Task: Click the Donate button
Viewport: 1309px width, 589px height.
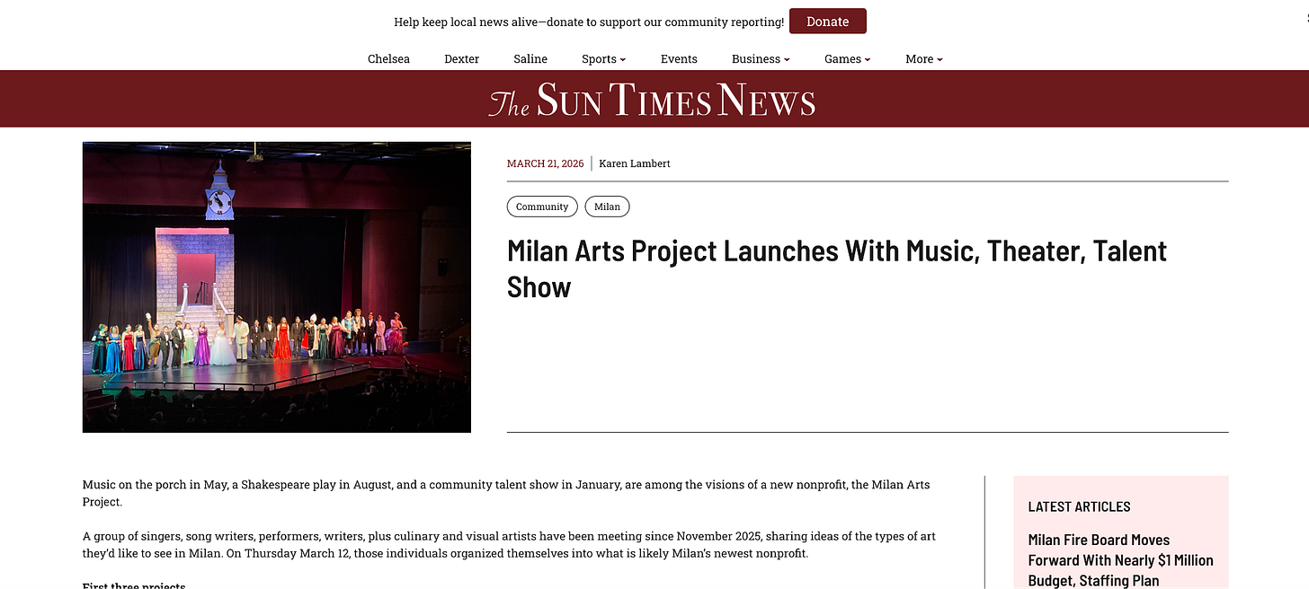Action: coord(827,22)
